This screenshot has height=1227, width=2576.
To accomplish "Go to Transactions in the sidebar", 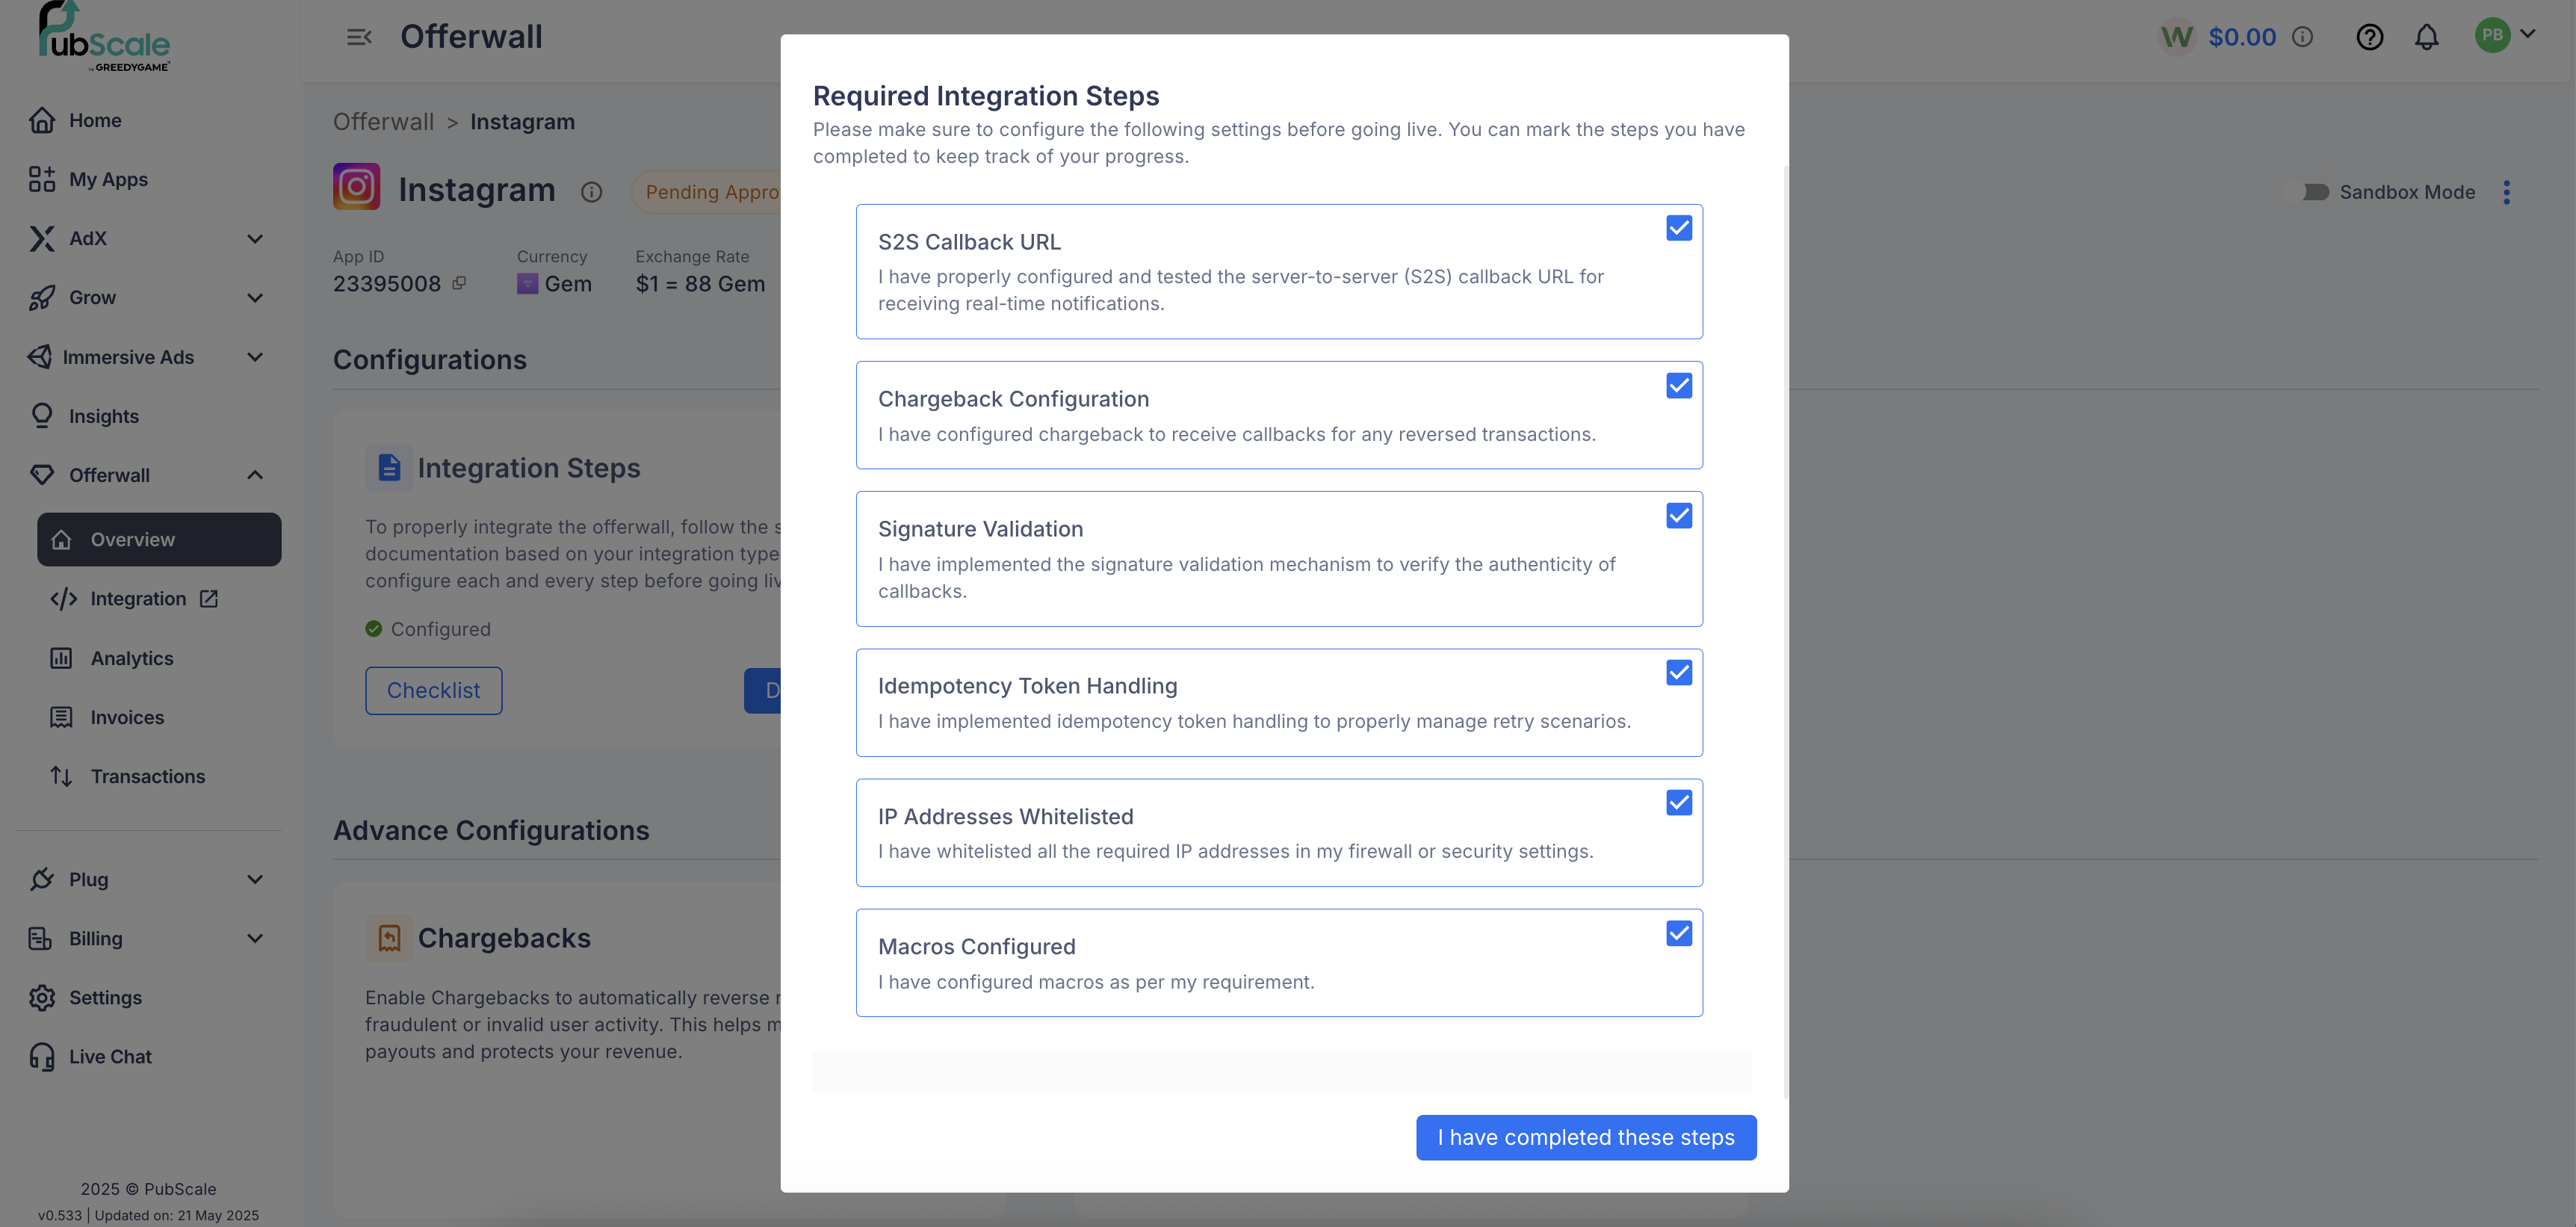I will (147, 776).
